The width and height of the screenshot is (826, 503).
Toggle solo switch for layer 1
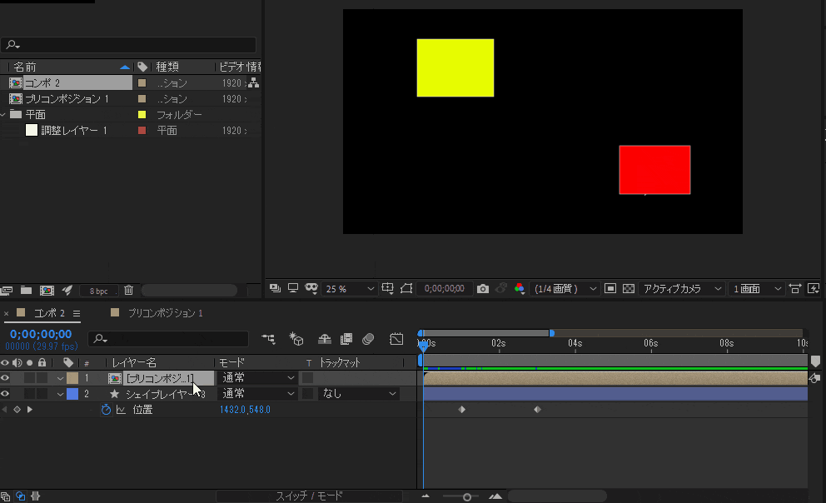pyautogui.click(x=29, y=377)
